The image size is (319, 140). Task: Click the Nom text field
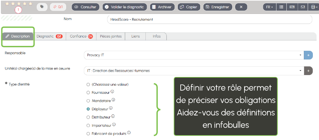pos(209,19)
